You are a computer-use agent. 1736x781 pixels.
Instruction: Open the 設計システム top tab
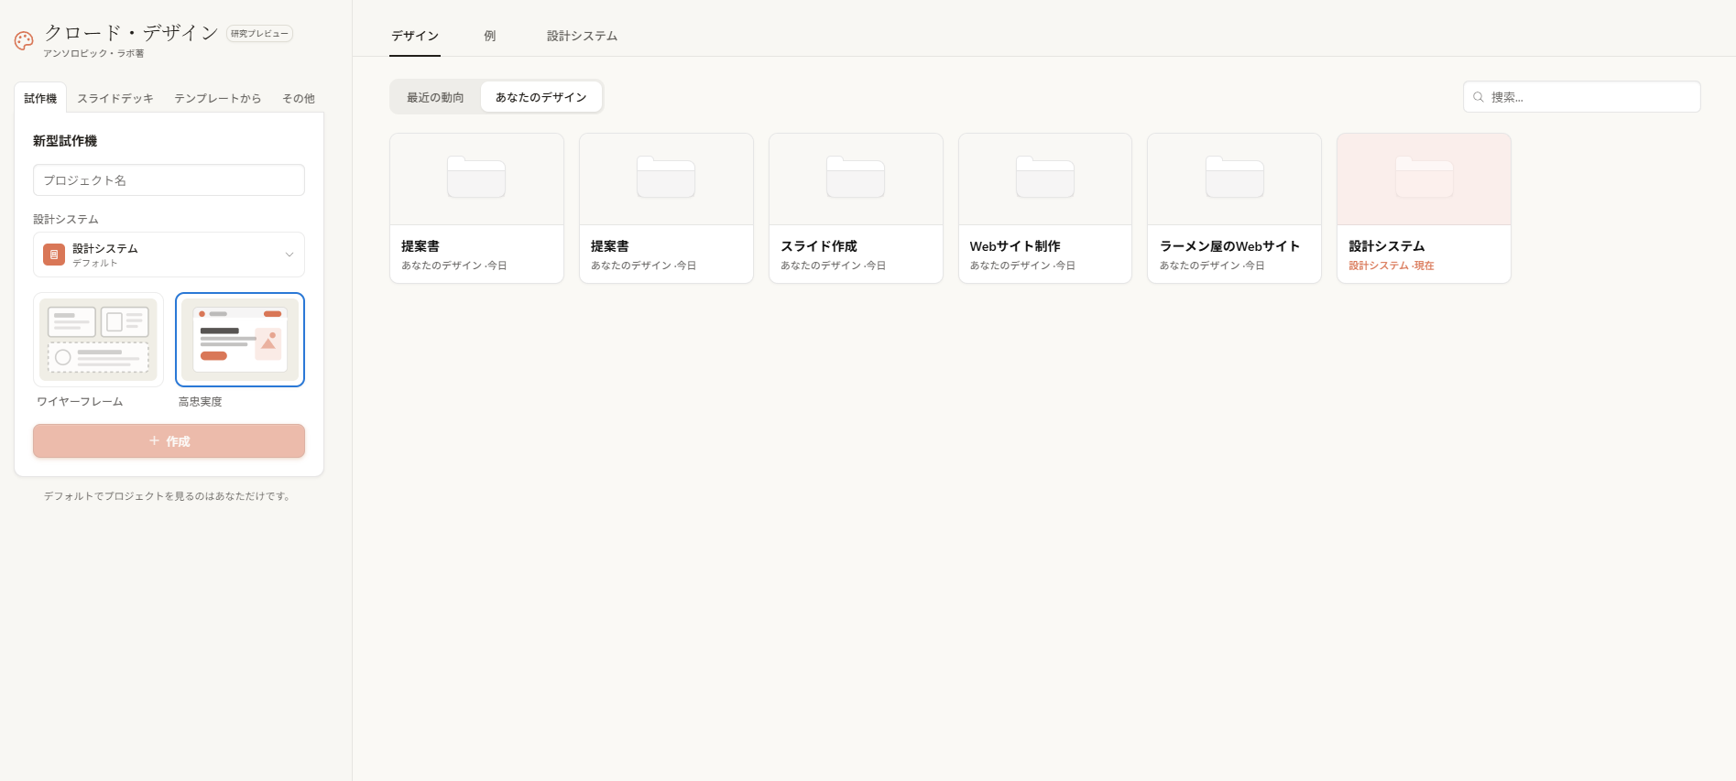click(x=582, y=36)
